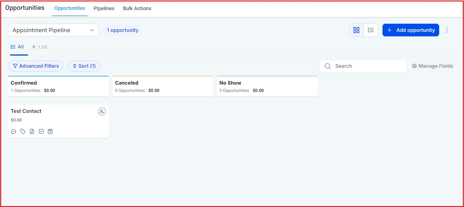Switch to list view layout
Screen dimensions: 464x207
coord(371,30)
